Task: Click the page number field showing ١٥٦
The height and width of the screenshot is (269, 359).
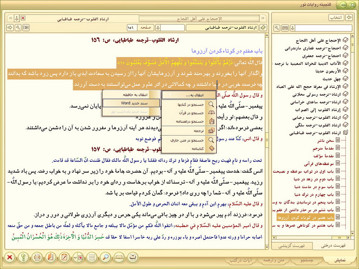Action: (x=132, y=28)
